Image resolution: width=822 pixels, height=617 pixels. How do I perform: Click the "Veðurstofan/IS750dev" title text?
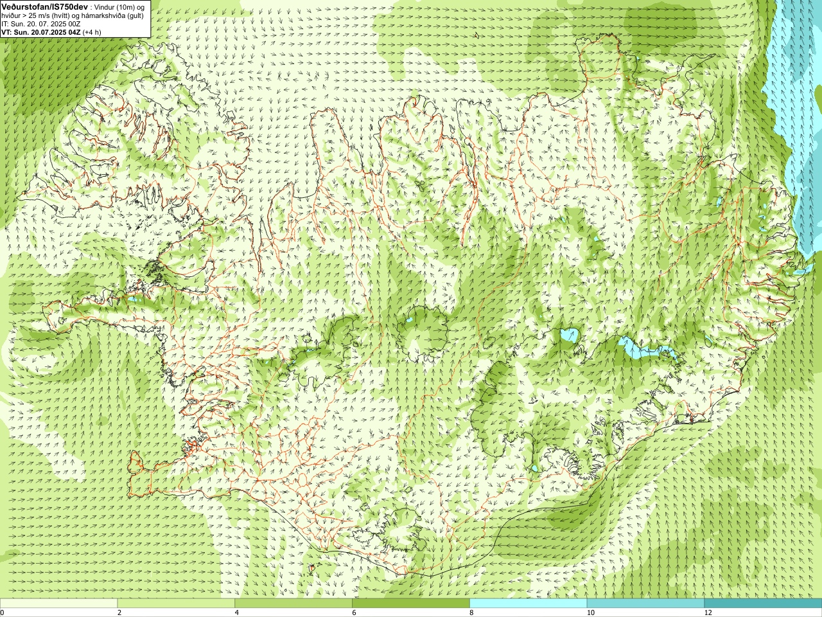[44, 6]
